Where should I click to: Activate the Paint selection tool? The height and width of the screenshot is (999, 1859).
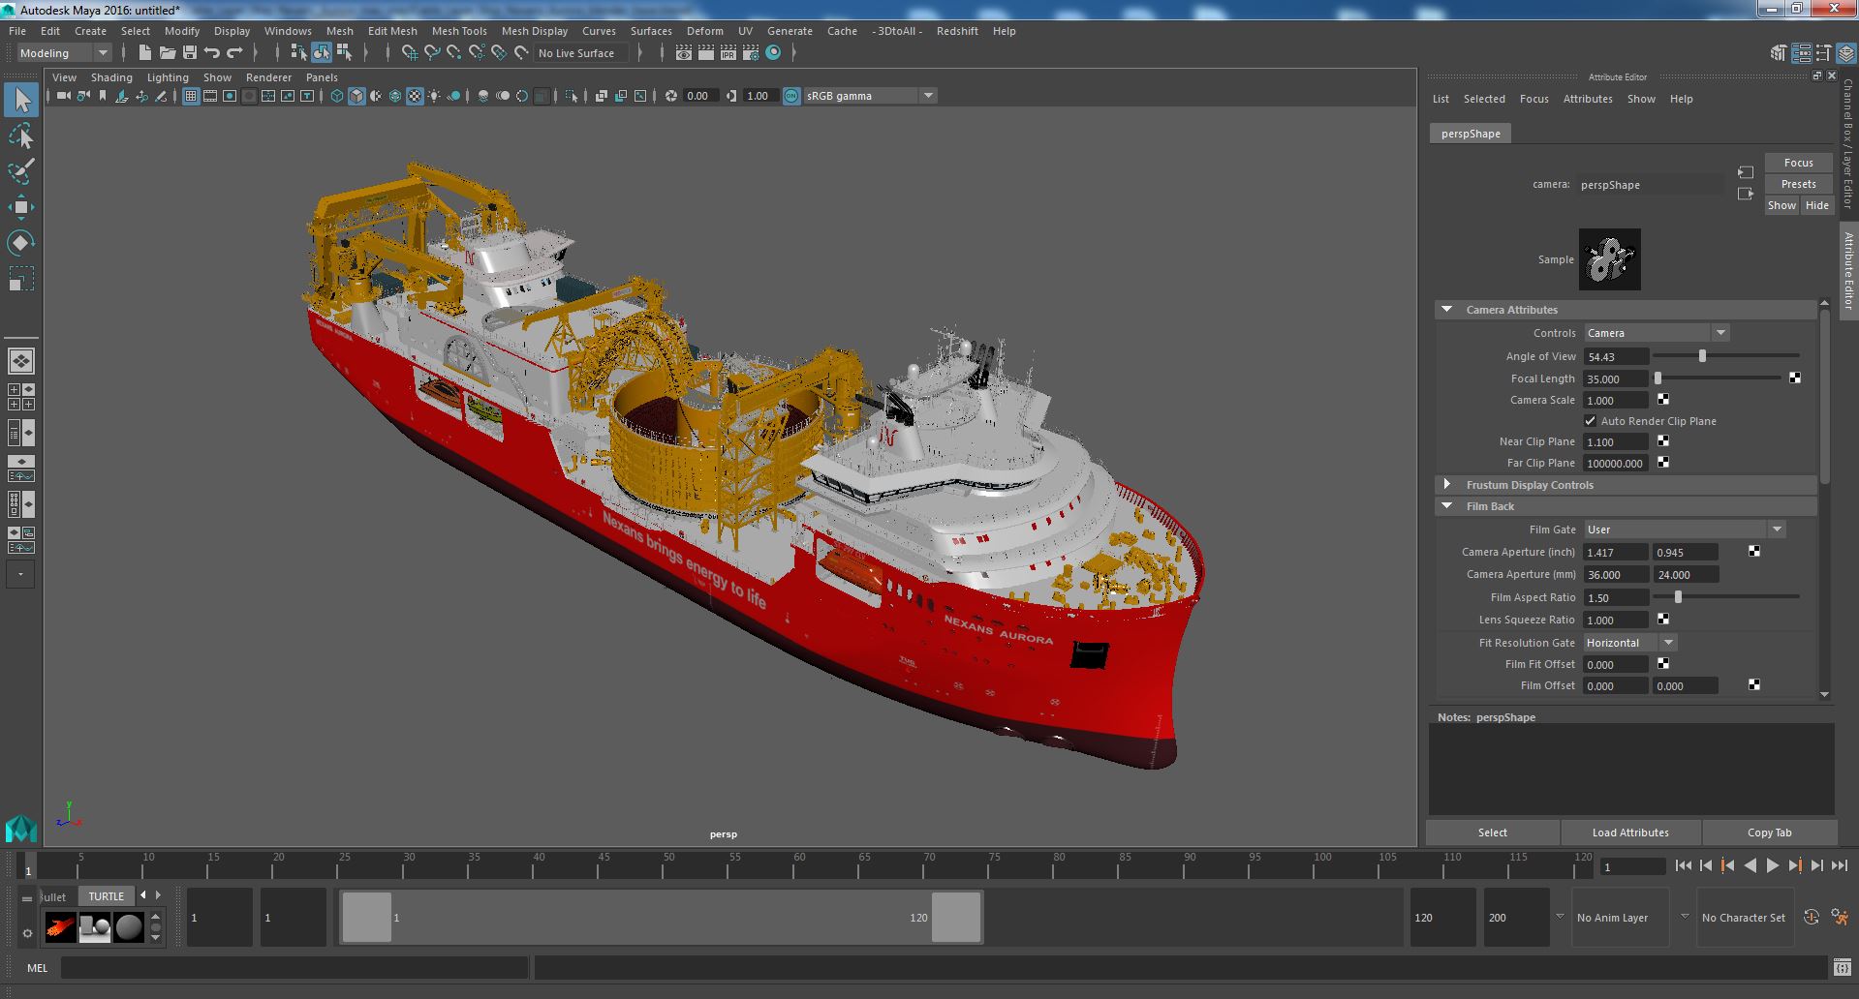click(x=21, y=172)
